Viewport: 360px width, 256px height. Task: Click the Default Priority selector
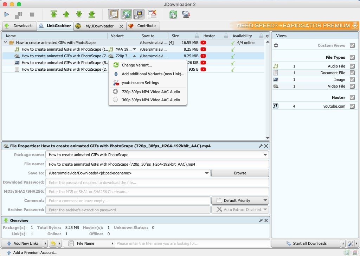(240, 200)
